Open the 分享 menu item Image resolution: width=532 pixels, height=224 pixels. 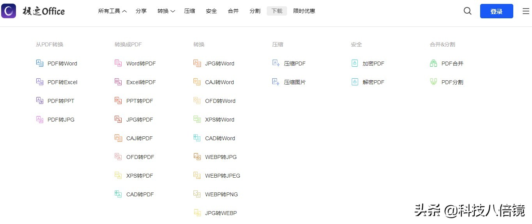pos(141,11)
